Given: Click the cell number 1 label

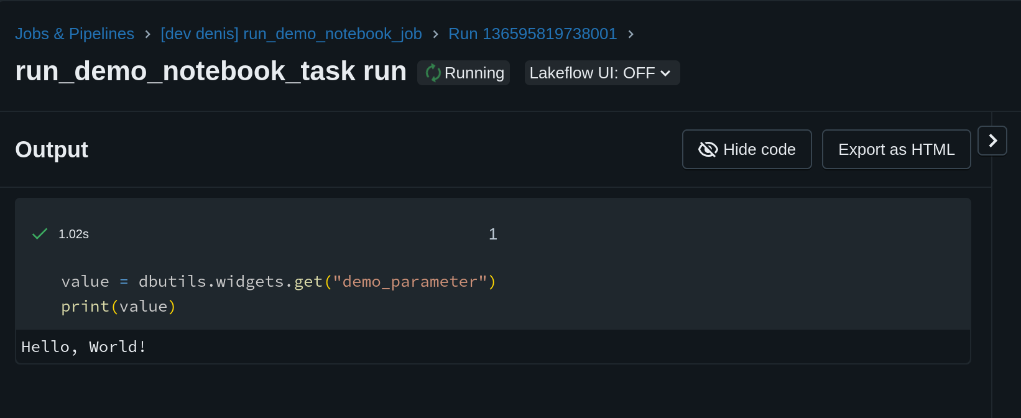Looking at the screenshot, I should coord(493,234).
